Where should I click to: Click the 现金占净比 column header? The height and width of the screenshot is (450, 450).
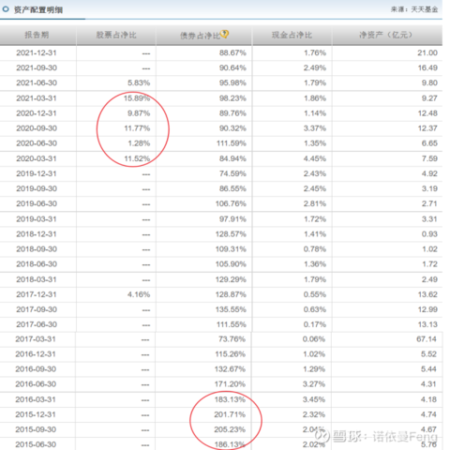click(x=292, y=35)
